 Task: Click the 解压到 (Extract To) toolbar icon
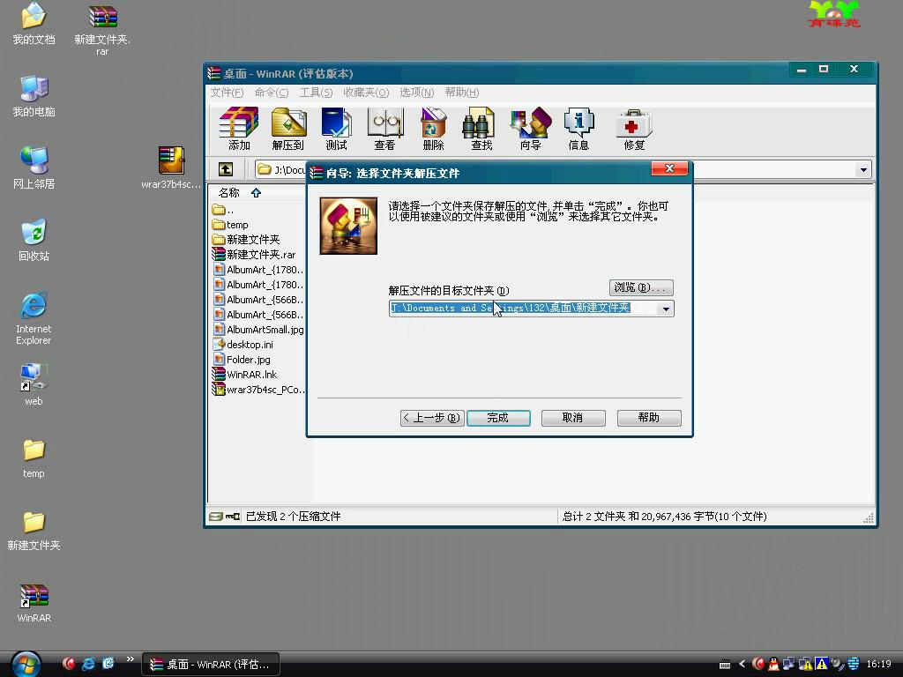point(288,129)
